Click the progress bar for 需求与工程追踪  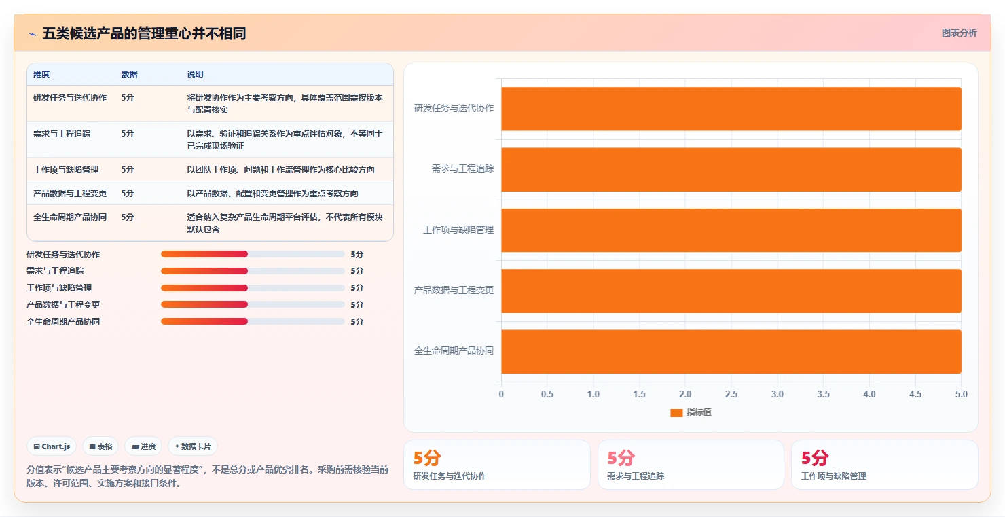coord(253,271)
